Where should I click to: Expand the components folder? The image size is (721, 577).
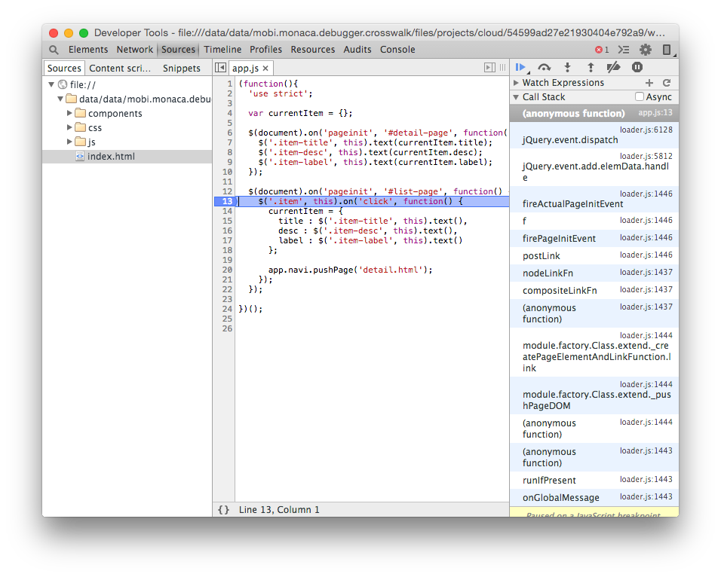click(70, 114)
